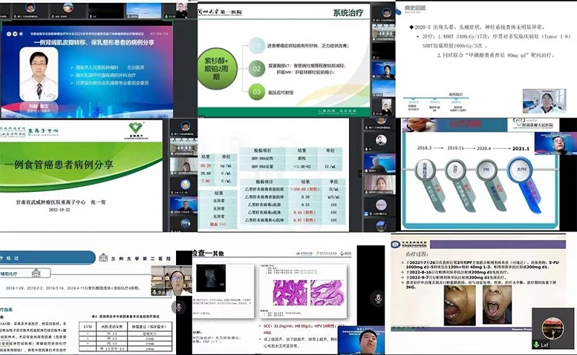The width and height of the screenshot is (577, 355).
Task: Click the PR timeline circle, not the 大PR one
Action: (486, 170)
